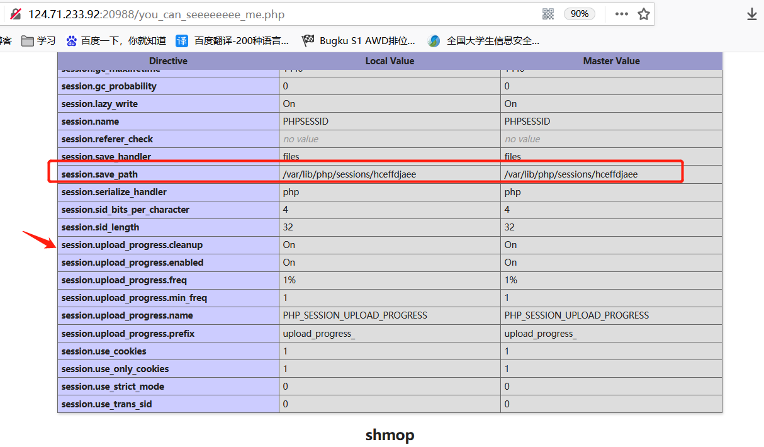This screenshot has height=447, width=764.
Task: Select session.upload_progress.prefix directive cell
Action: (168, 334)
